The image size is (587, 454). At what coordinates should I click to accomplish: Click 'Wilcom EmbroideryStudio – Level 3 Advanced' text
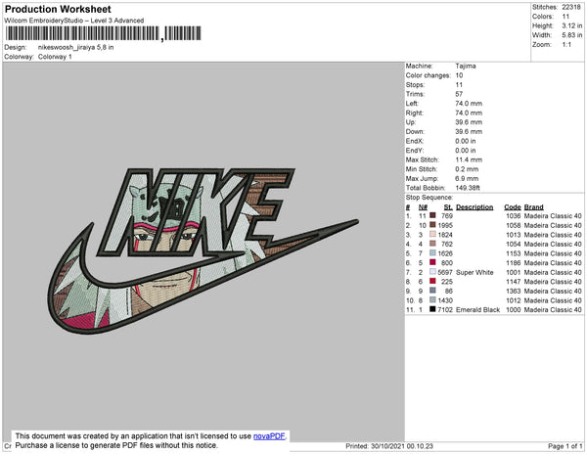74,21
